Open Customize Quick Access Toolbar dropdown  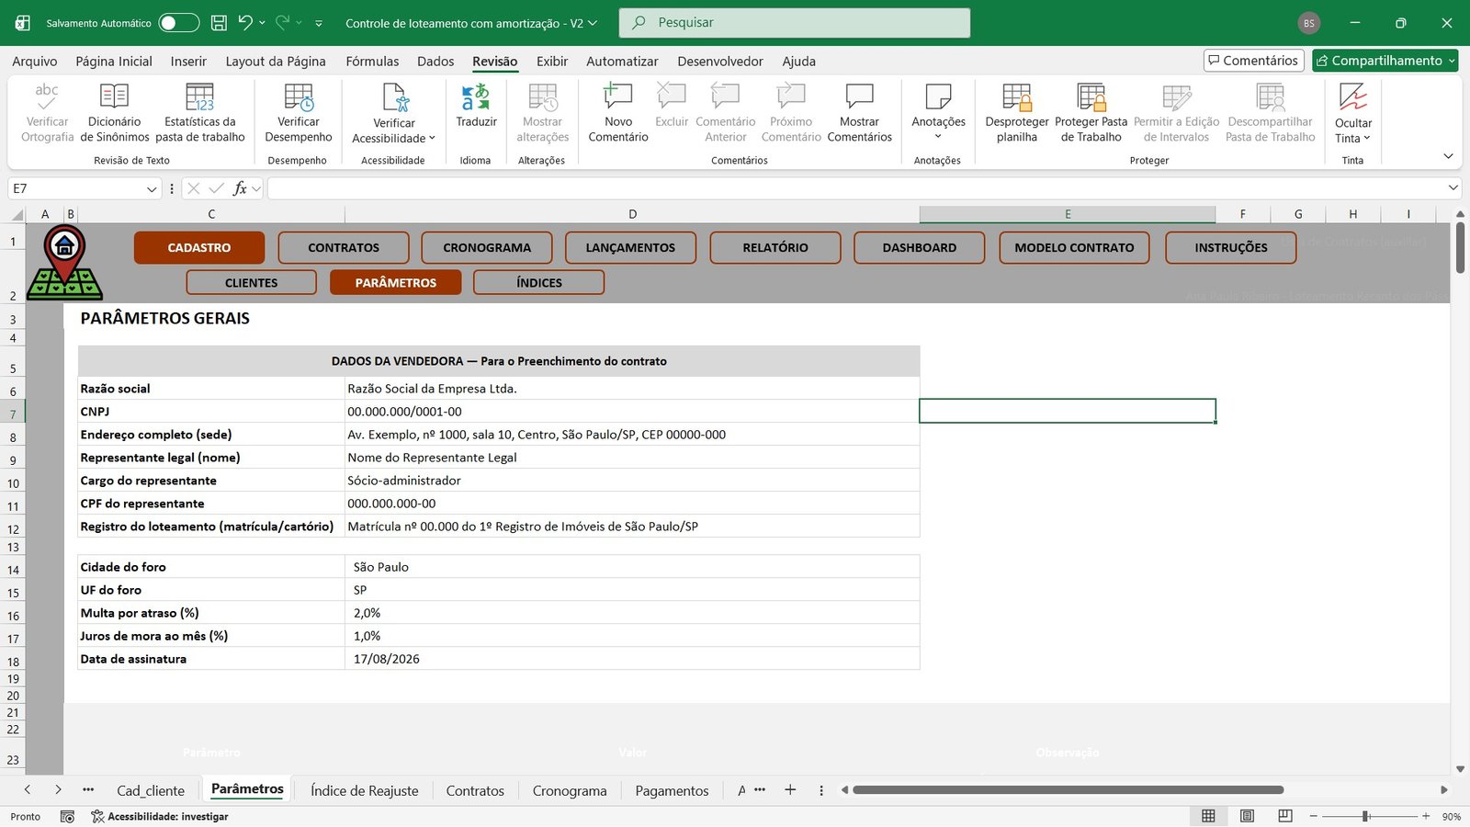tap(319, 23)
